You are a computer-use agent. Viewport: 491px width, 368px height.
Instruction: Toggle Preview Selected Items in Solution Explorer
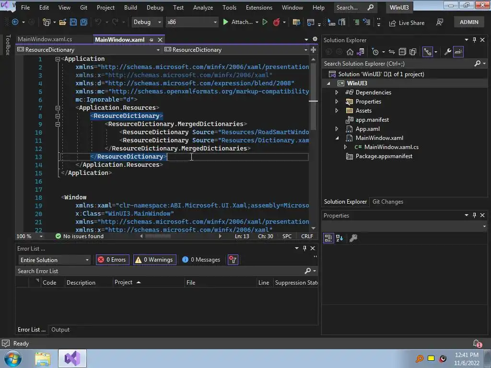coord(458,52)
